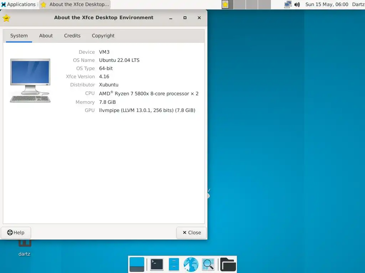
Task: Open the network connection tray icon
Action: [x=288, y=4]
